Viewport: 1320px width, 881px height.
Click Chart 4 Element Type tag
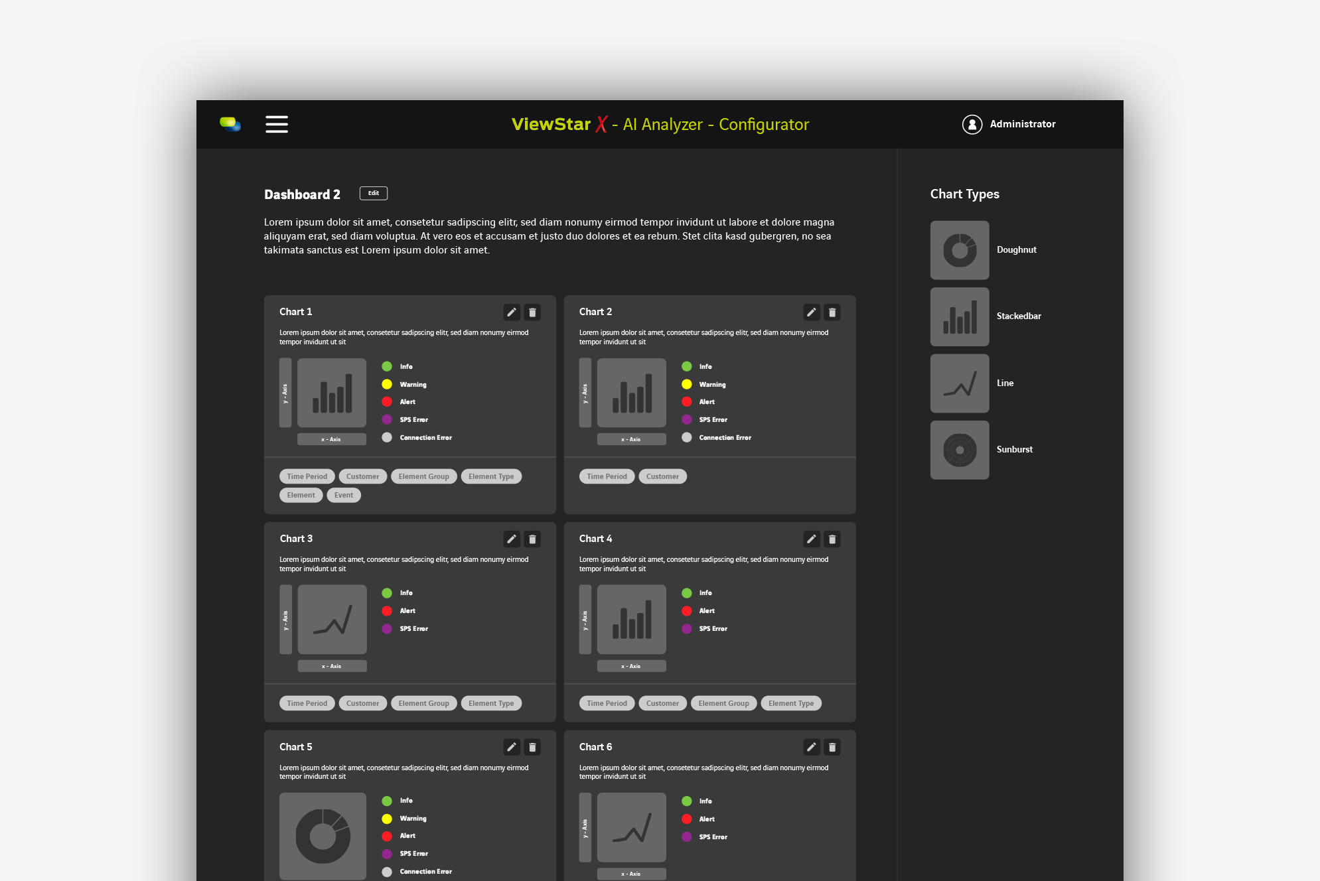(x=791, y=703)
